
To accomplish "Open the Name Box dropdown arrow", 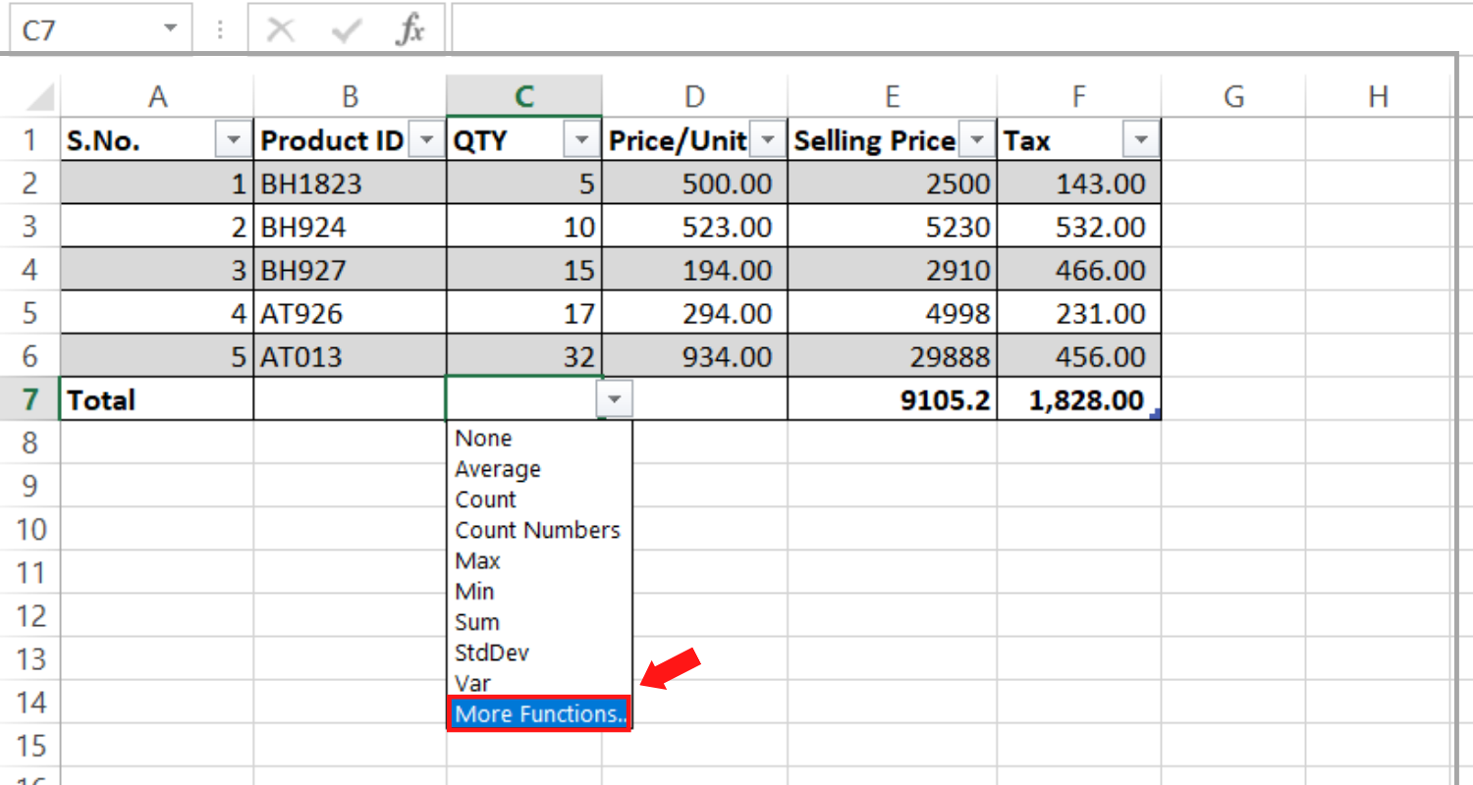I will (x=170, y=27).
